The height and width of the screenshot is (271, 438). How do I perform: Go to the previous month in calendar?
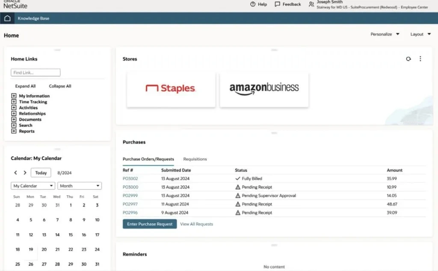pos(16,173)
